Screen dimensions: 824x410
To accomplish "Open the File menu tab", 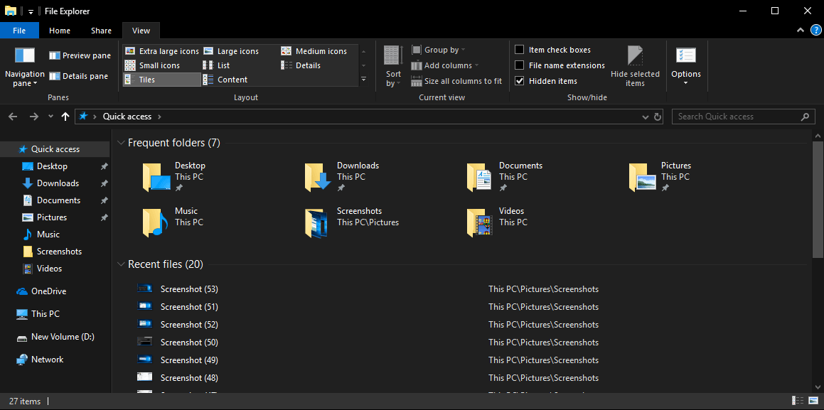I will click(19, 31).
